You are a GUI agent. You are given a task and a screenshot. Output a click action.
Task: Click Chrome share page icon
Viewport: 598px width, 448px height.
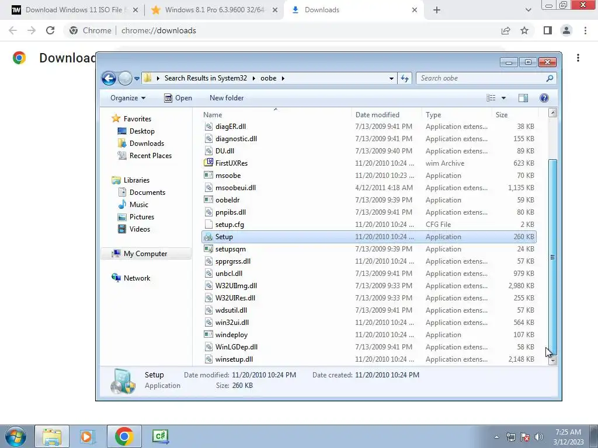coord(506,30)
